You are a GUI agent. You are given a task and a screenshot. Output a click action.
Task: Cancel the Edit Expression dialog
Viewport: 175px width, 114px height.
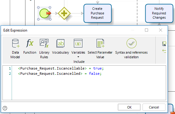[154, 107]
